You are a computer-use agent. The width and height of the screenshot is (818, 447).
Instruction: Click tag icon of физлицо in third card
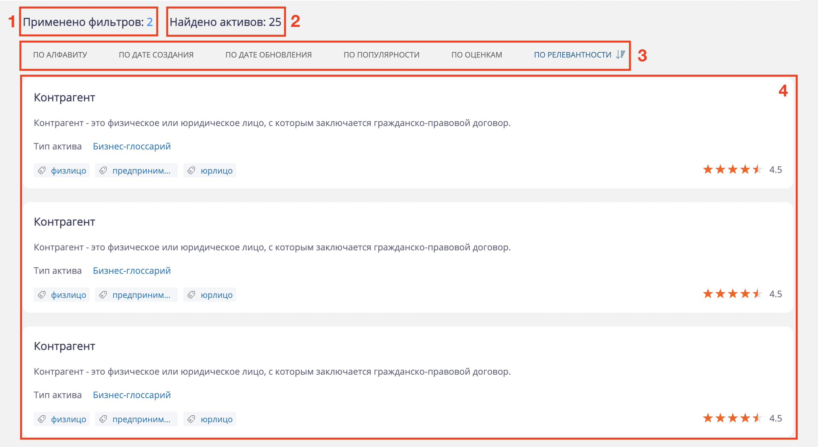(42, 419)
